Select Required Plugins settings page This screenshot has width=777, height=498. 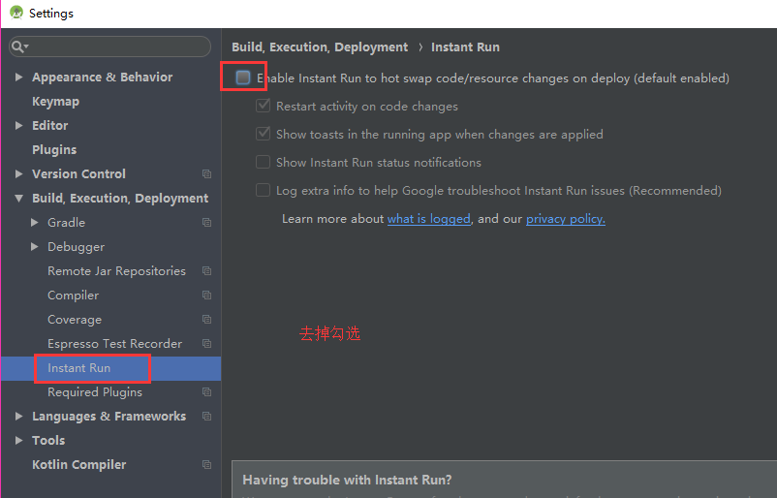[x=95, y=392]
